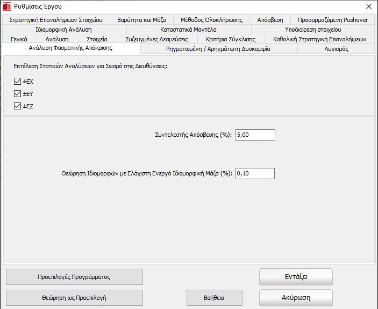Uncheck the ±EY seismic direction
This screenshot has width=378, height=309.
(x=18, y=94)
